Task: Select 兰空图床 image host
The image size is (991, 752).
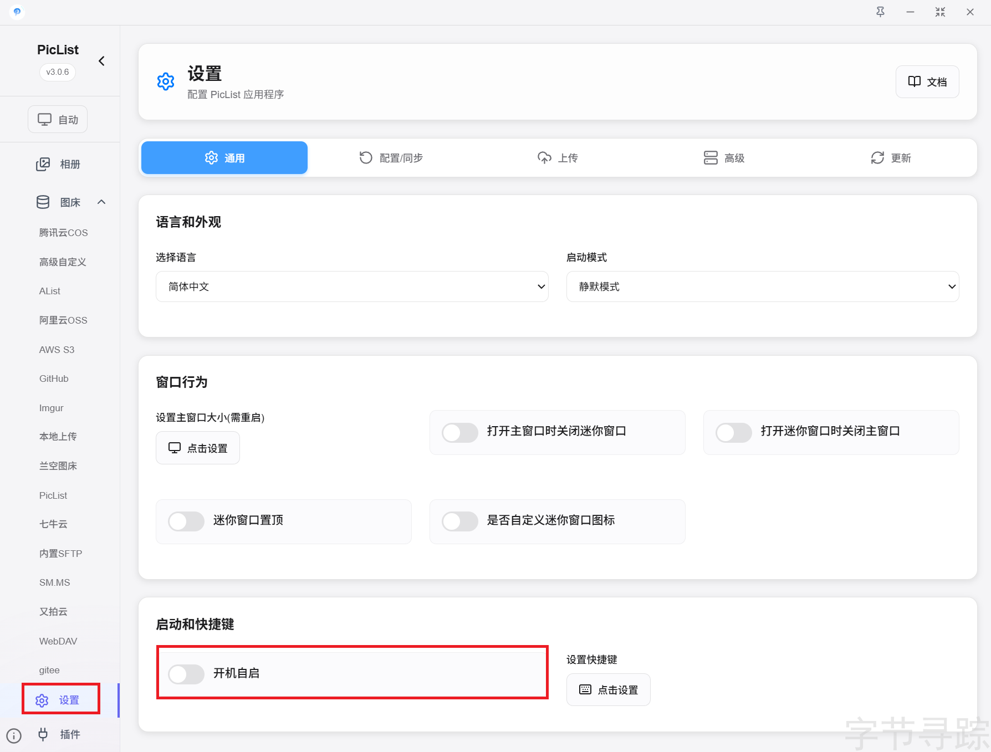Action: click(x=58, y=466)
